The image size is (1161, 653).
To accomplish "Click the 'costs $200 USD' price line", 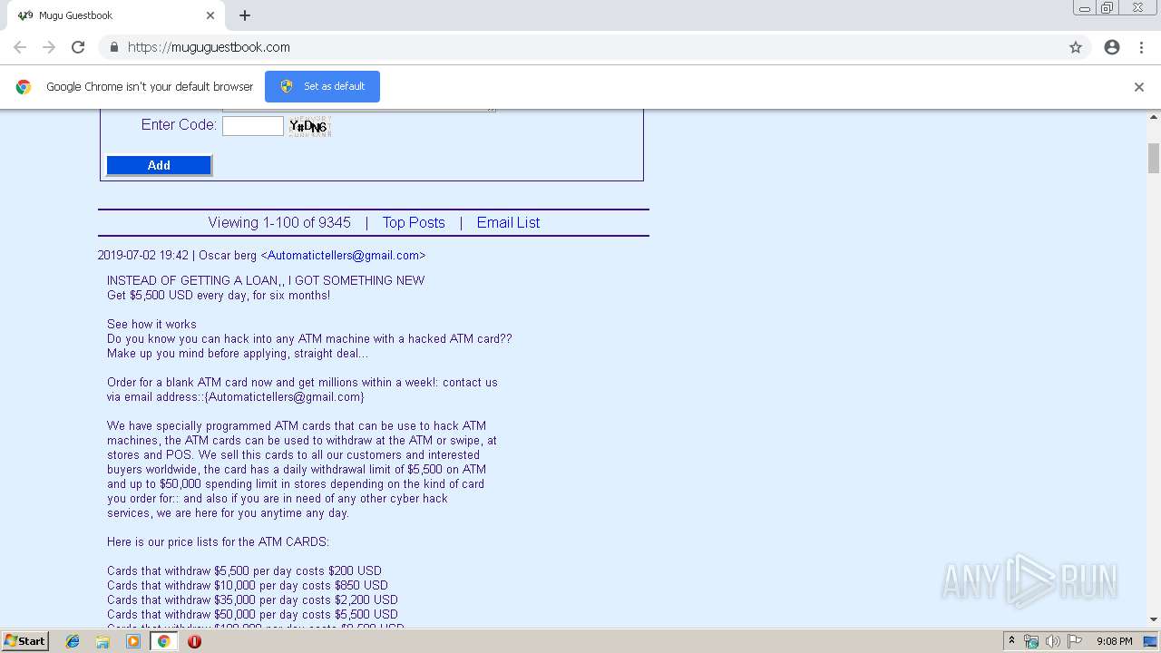I will click(x=244, y=570).
